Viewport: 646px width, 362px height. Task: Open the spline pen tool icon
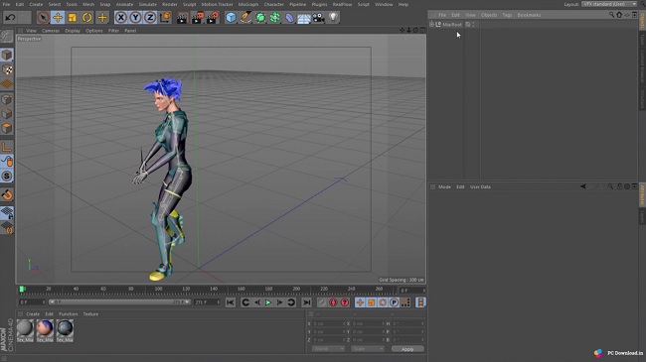245,17
